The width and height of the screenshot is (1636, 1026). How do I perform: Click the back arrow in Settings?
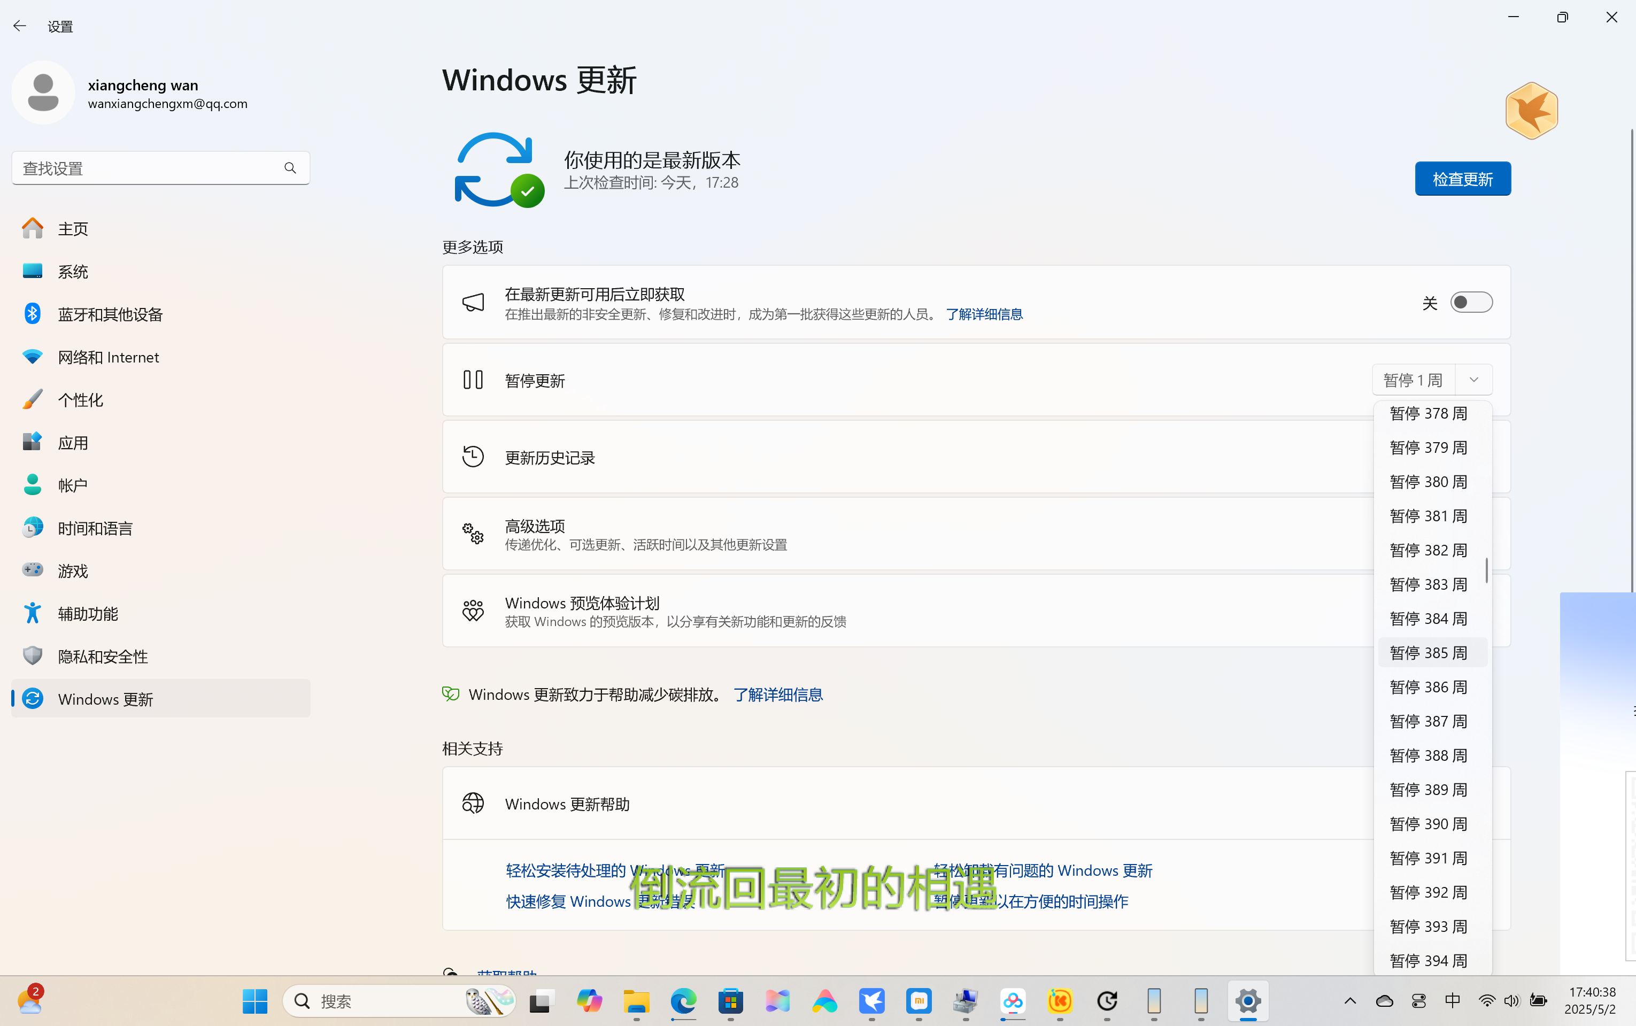tap(20, 26)
